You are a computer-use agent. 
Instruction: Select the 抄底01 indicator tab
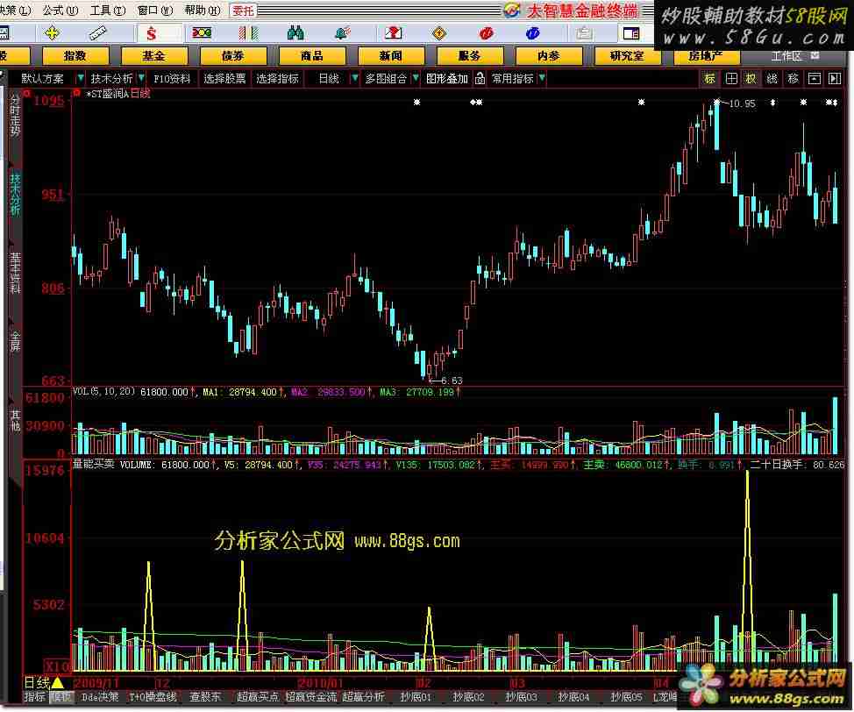[x=416, y=697]
